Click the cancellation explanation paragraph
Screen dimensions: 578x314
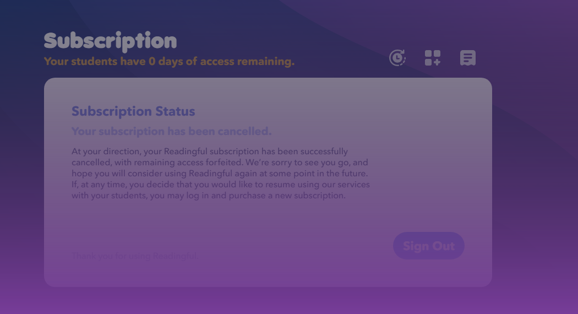pos(220,174)
